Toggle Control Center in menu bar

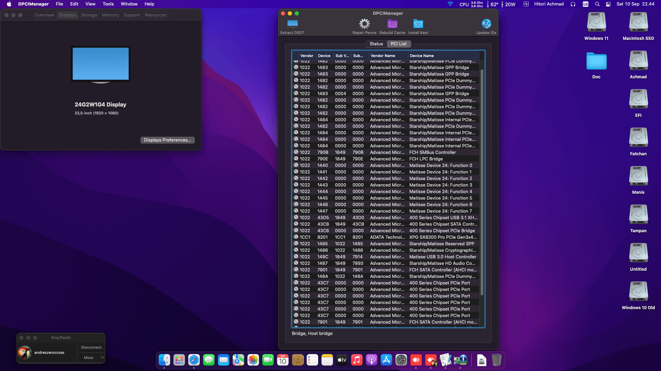pos(608,4)
